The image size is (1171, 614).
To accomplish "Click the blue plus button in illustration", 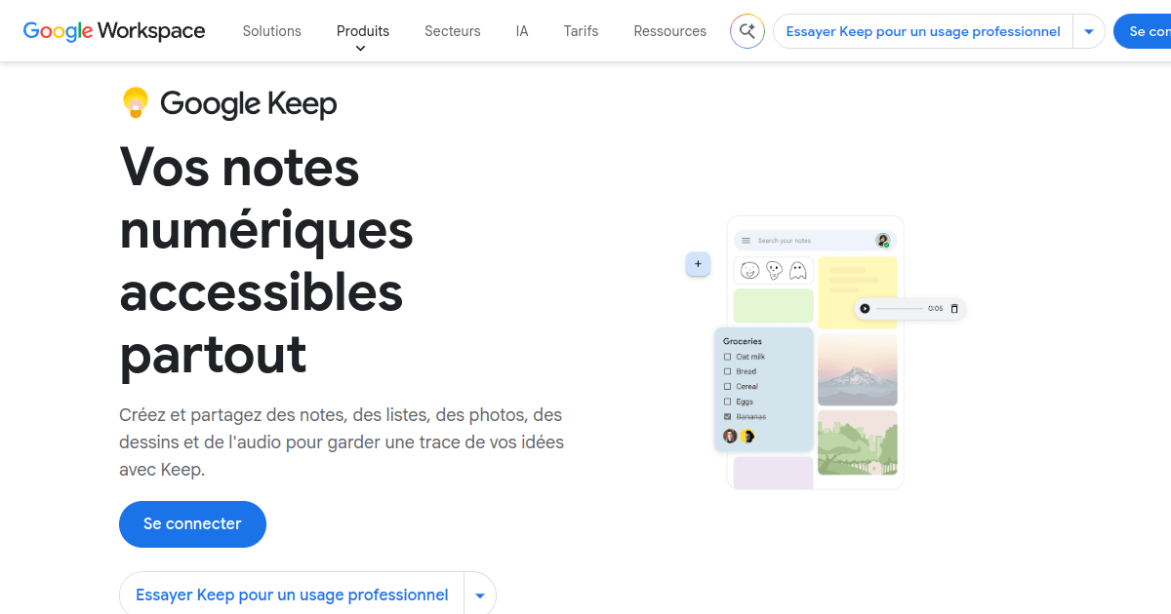I will click(x=698, y=264).
